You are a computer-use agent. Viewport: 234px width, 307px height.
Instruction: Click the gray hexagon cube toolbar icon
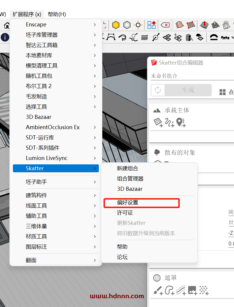click(127, 25)
